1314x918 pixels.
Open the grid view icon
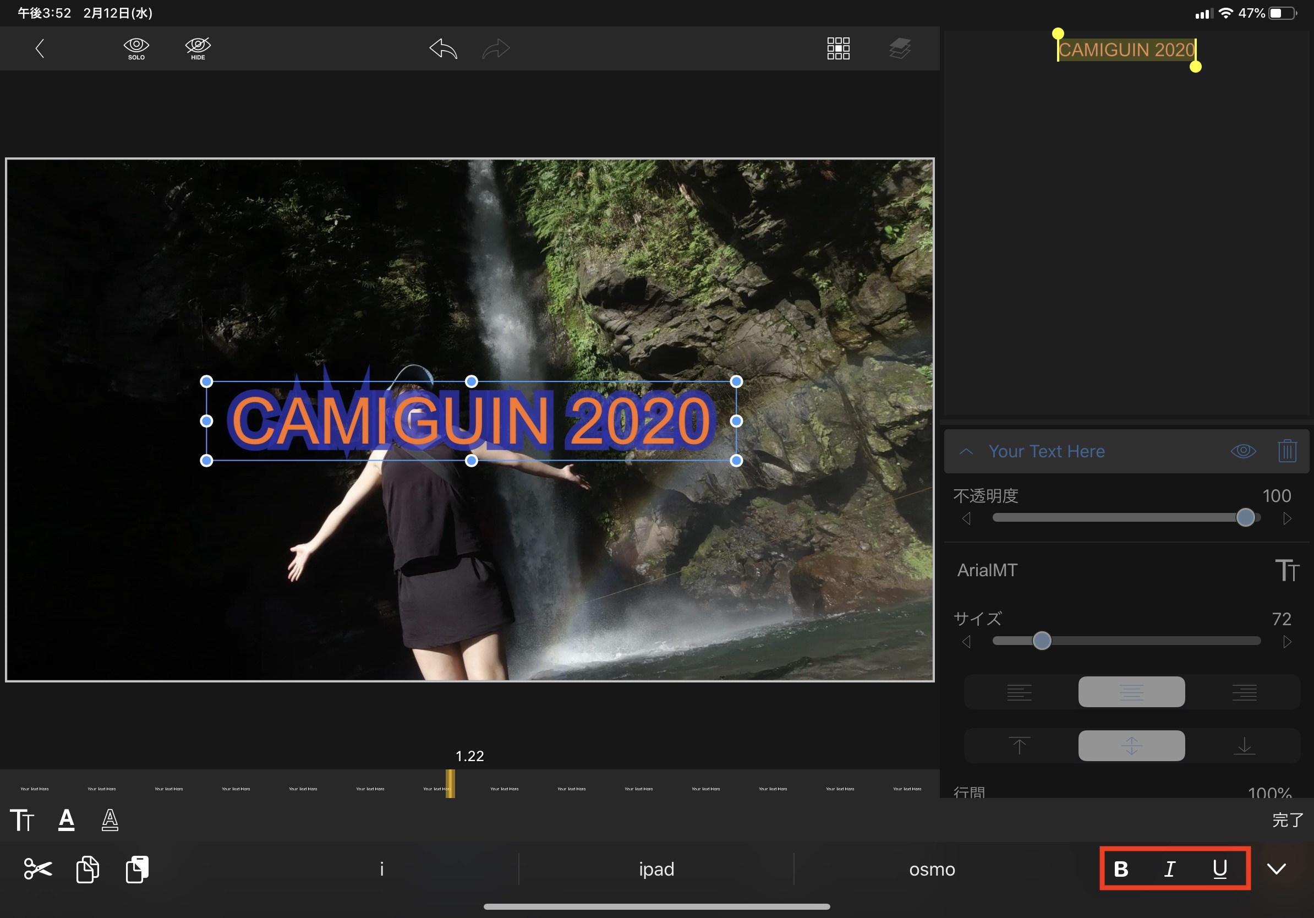coord(838,48)
